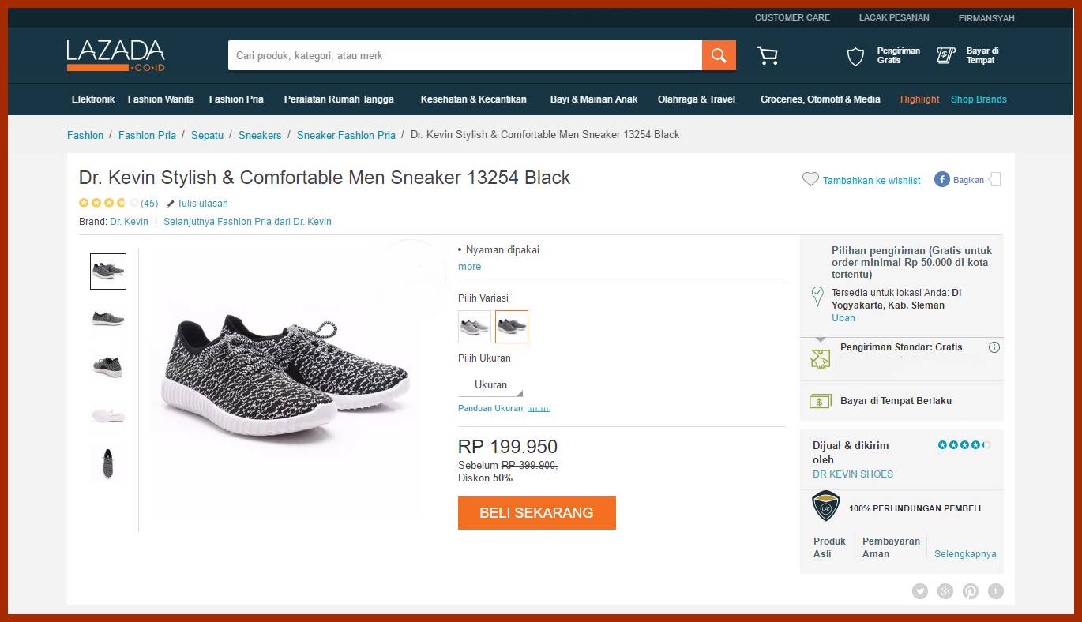Viewport: 1082px width, 622px height.
Task: Click the Google Plus share icon
Action: coord(945,591)
